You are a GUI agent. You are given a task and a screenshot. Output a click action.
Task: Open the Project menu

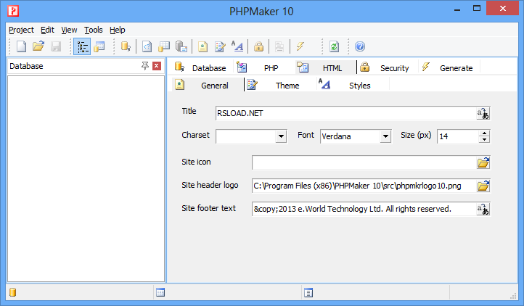tap(21, 30)
